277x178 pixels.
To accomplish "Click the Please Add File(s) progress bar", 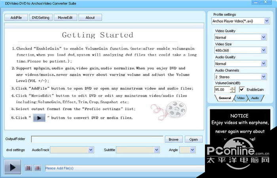I will coord(125,168).
